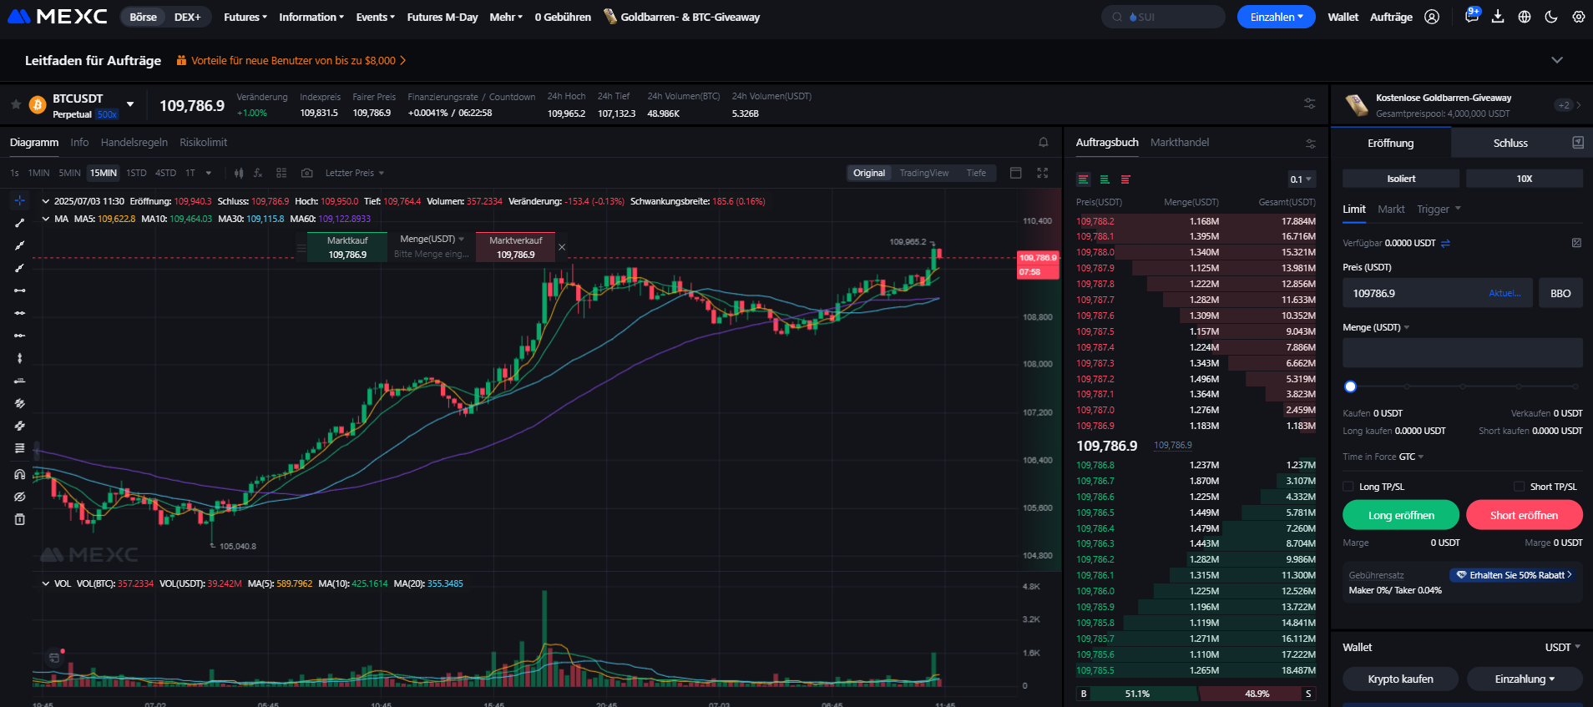Enable the Long TP/SL checkbox
Image resolution: width=1593 pixels, height=707 pixels.
[1348, 487]
